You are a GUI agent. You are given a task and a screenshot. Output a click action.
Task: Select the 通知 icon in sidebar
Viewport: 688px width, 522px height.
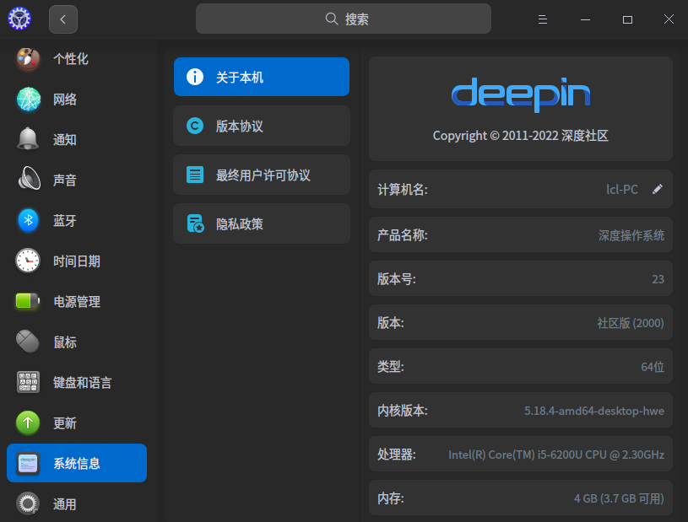[x=28, y=139]
